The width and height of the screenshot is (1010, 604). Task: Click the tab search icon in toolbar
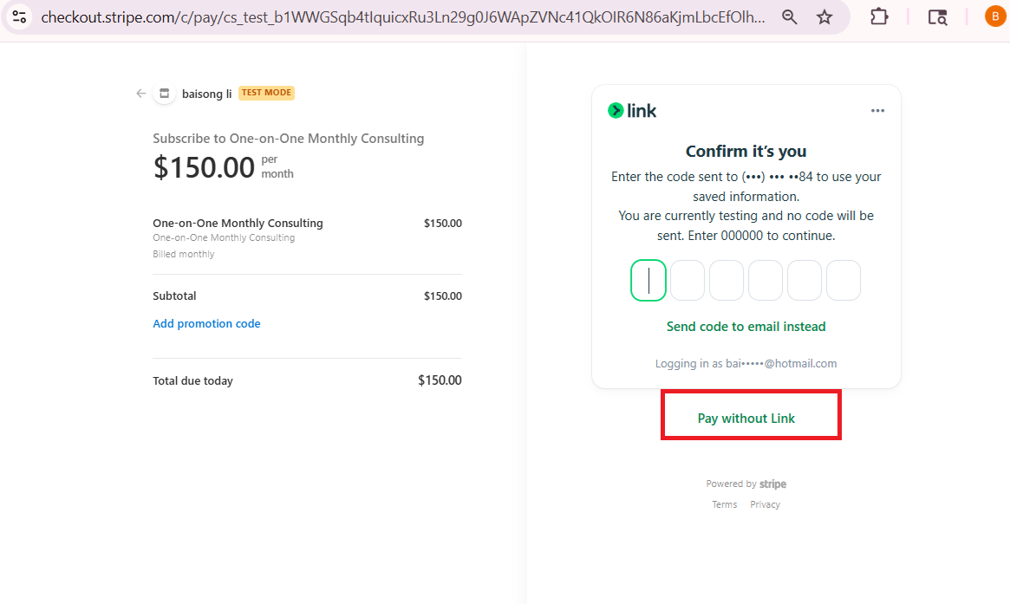point(937,16)
